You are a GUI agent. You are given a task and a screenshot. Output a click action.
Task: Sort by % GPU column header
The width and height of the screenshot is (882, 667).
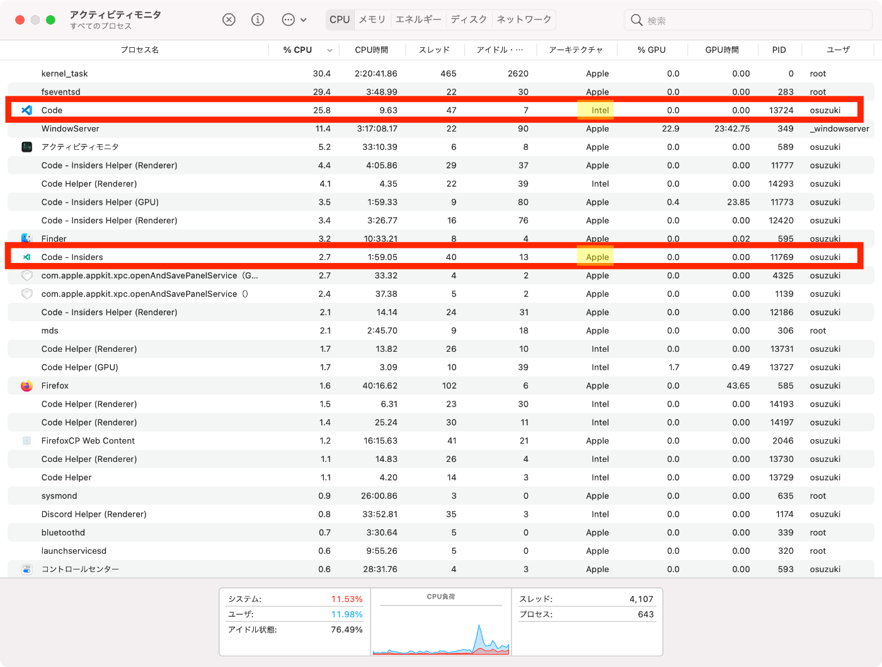(651, 50)
